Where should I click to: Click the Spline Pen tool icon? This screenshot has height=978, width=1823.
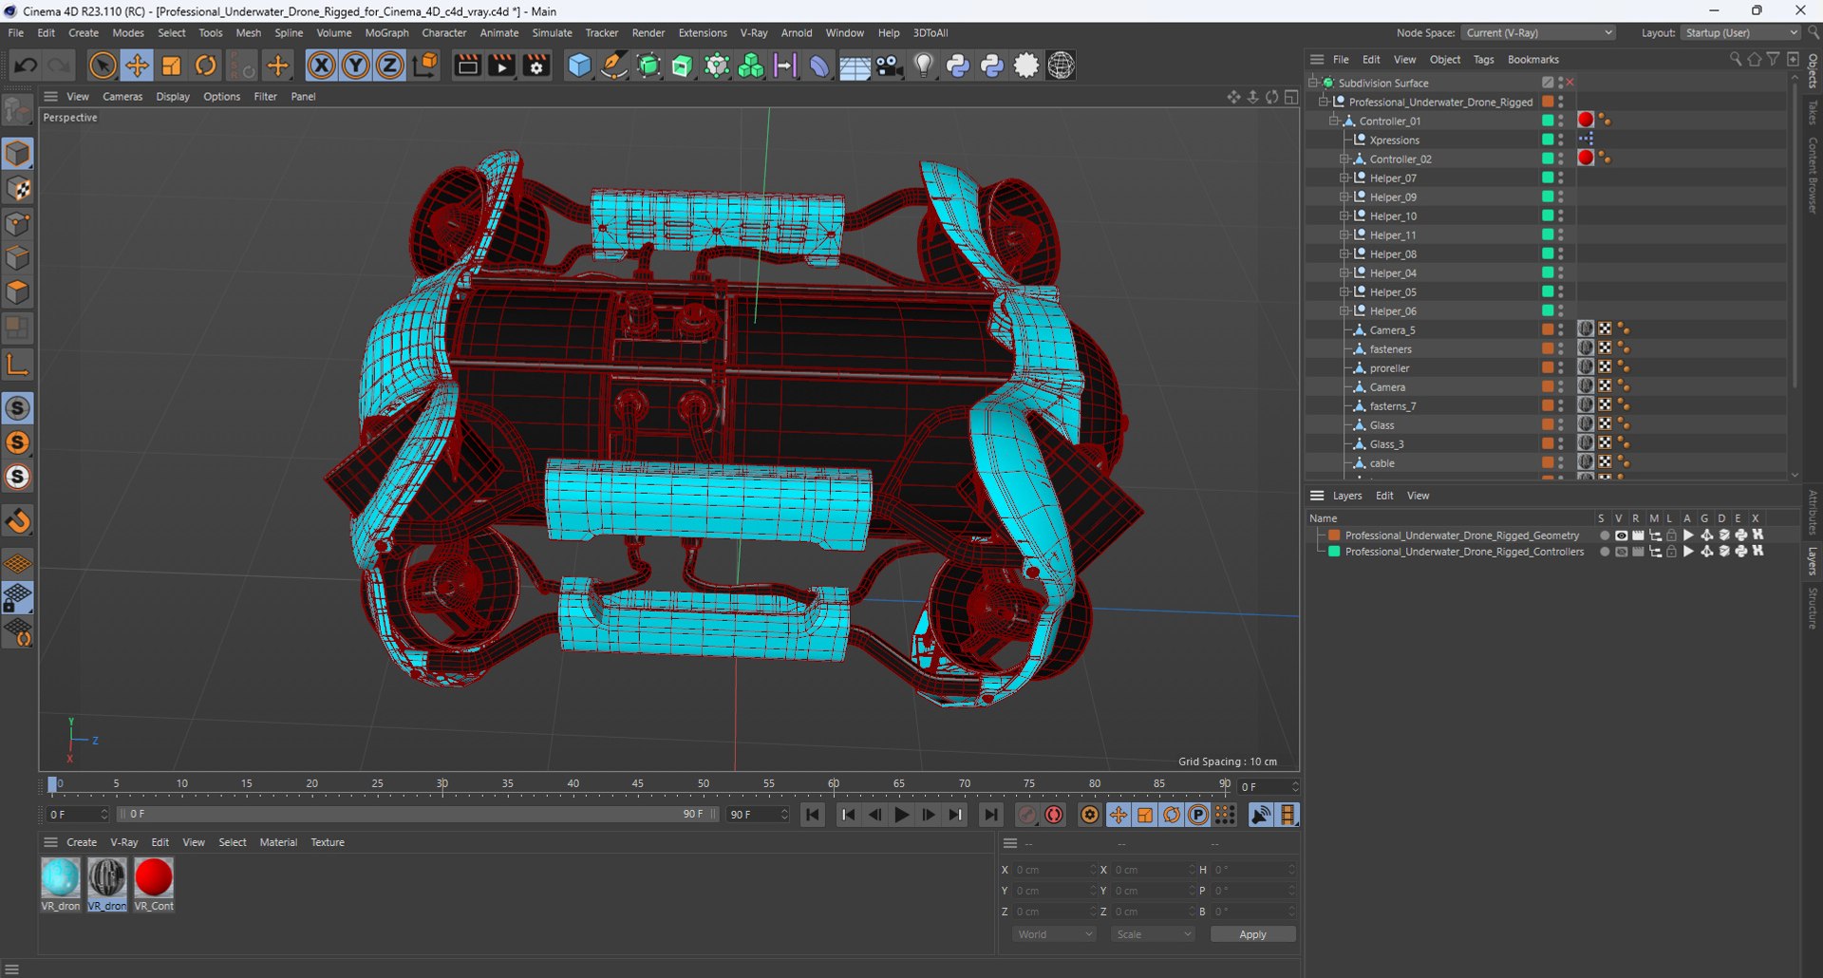pyautogui.click(x=614, y=66)
